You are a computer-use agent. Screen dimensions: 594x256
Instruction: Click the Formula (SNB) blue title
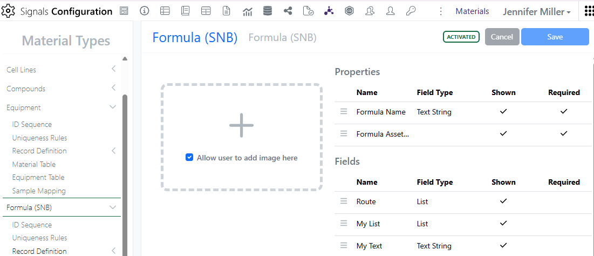195,38
